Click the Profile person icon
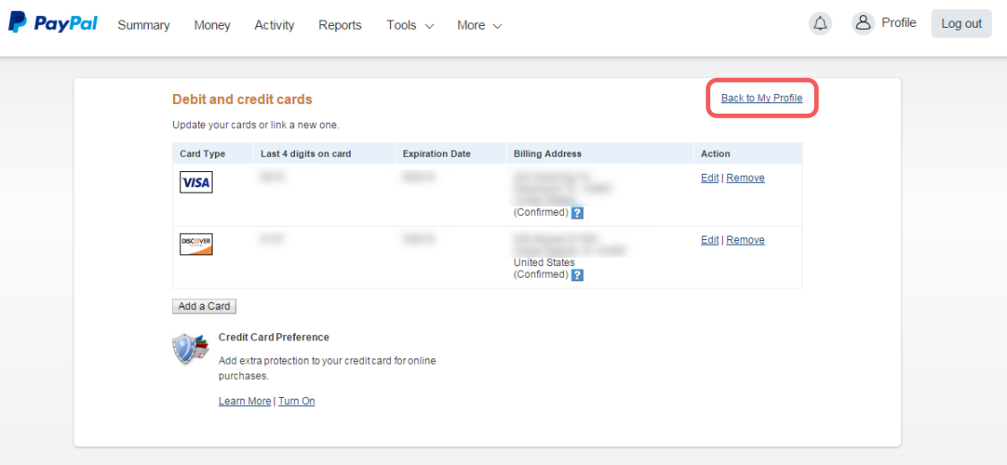 tap(864, 23)
